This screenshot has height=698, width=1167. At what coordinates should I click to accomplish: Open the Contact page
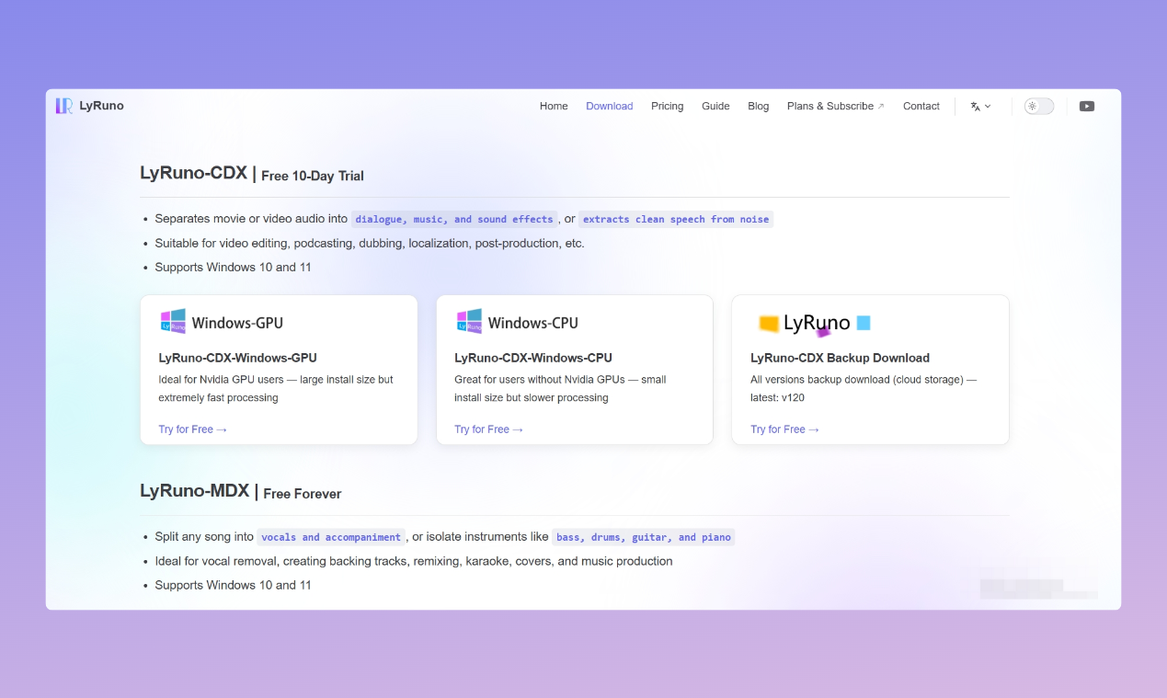coord(921,107)
